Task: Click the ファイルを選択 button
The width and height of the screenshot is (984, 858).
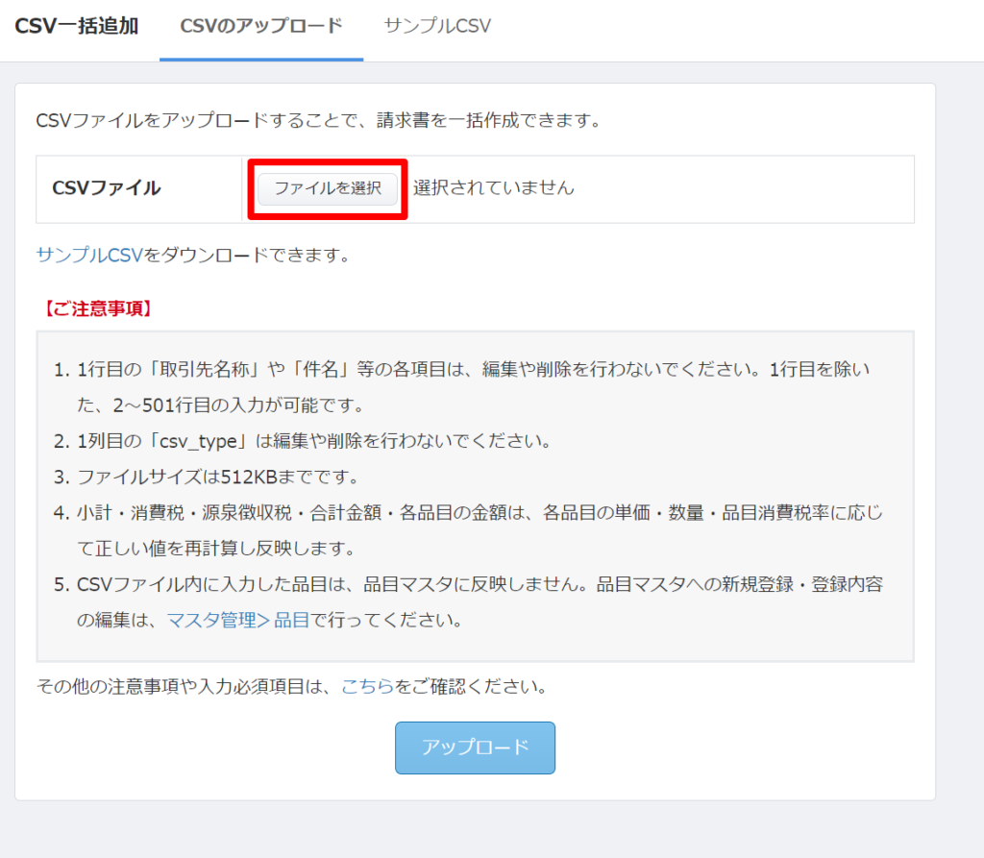Action: tap(327, 188)
